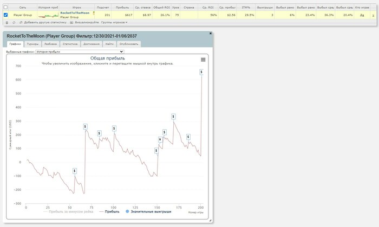This screenshot has height=227, width=379.
Task: Switch to the 'Турниры' tab
Action: pyautogui.click(x=32, y=44)
